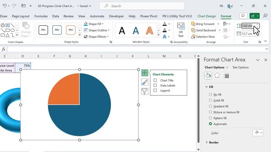Select Picture or texture fill option
Screen dimensions: 271x152
(210, 112)
